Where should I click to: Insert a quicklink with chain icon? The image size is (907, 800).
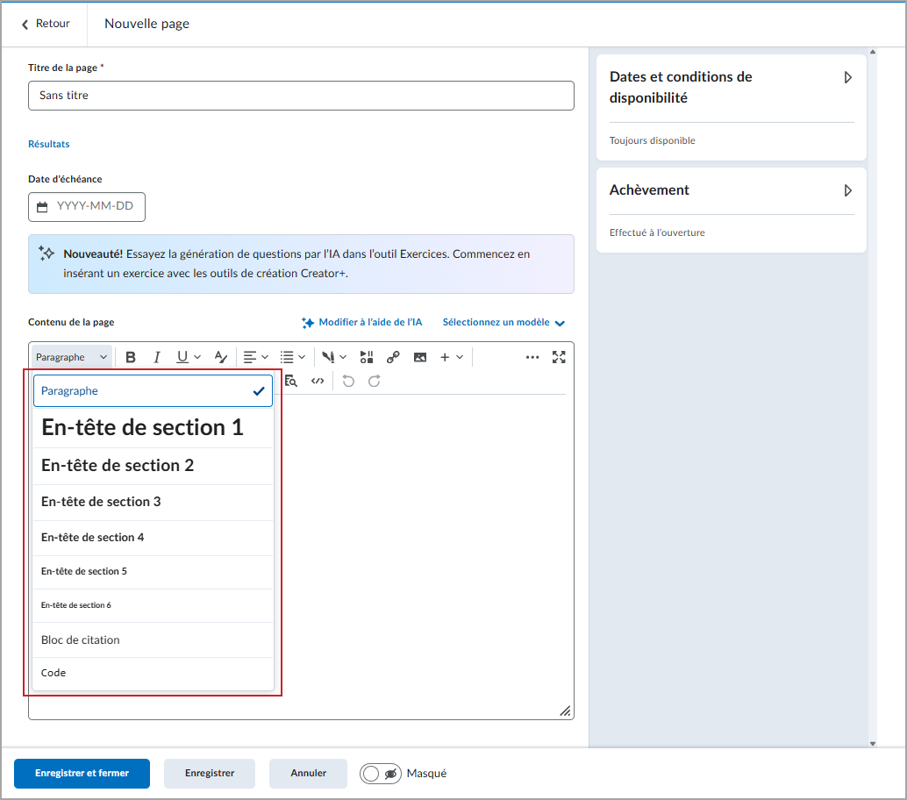click(393, 358)
